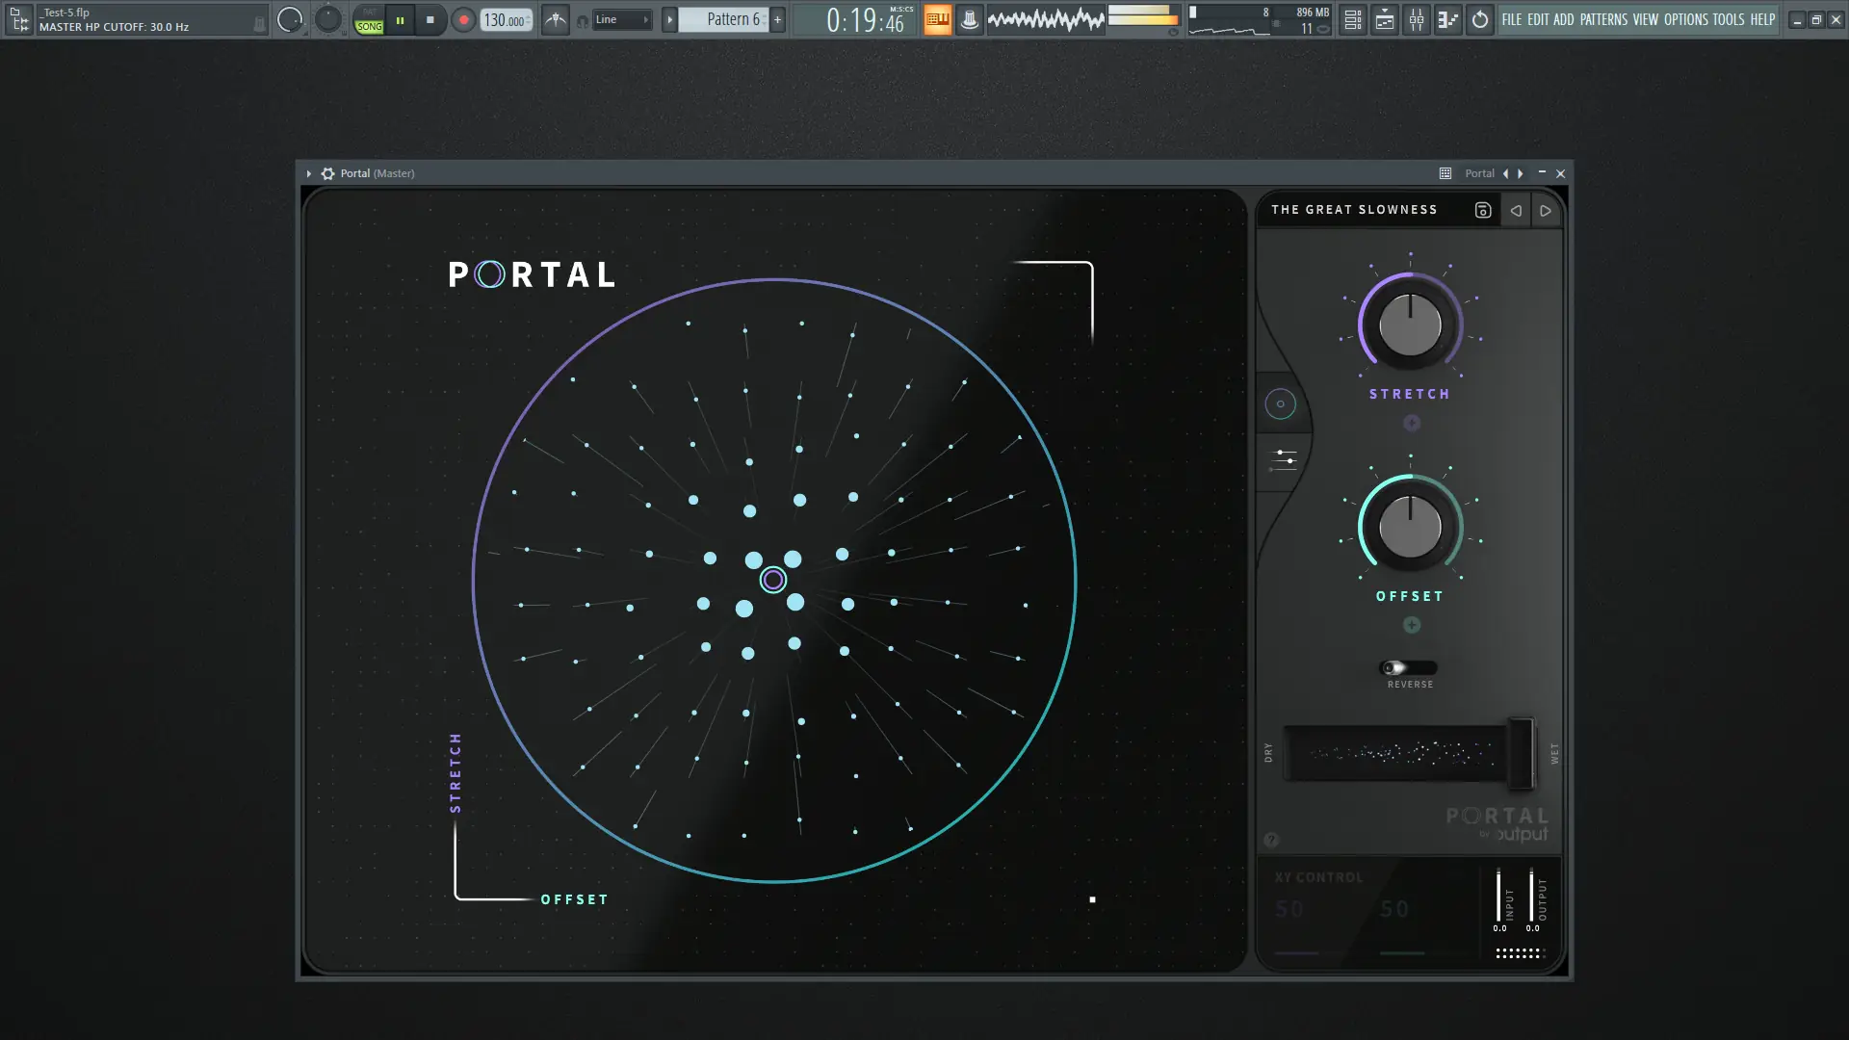Screen dimensions: 1849x1040
Task: Toggle Pat/Song mode button
Action: pyautogui.click(x=369, y=19)
